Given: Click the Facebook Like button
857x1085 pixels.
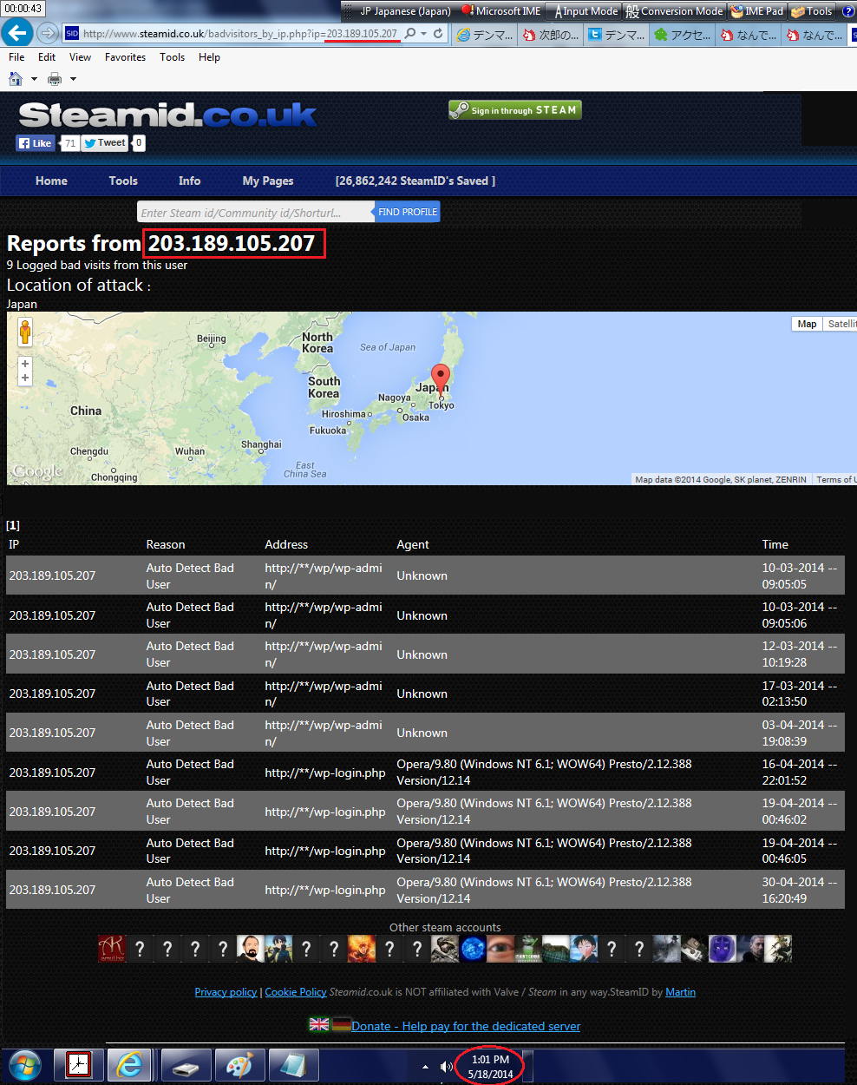Looking at the screenshot, I should (x=36, y=143).
